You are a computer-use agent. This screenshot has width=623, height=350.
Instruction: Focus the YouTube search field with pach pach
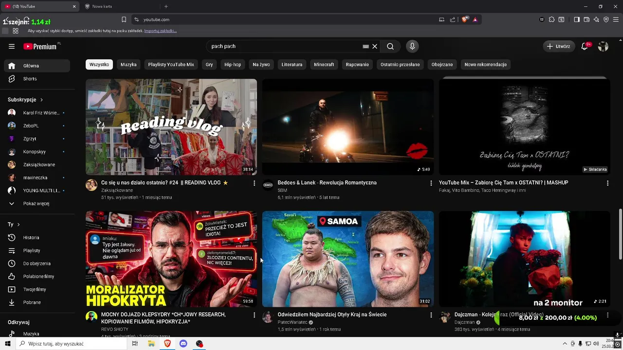(285, 46)
